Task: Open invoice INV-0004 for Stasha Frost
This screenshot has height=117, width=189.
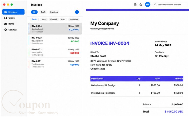Action: 55,29
